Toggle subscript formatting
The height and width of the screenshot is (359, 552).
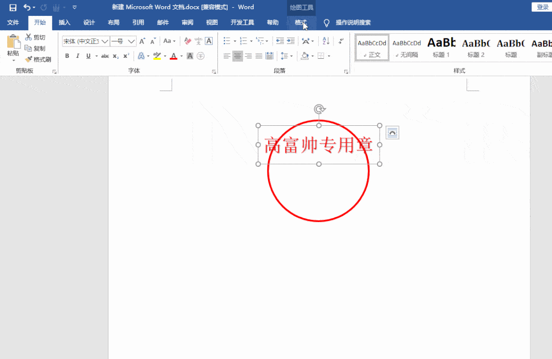[116, 56]
